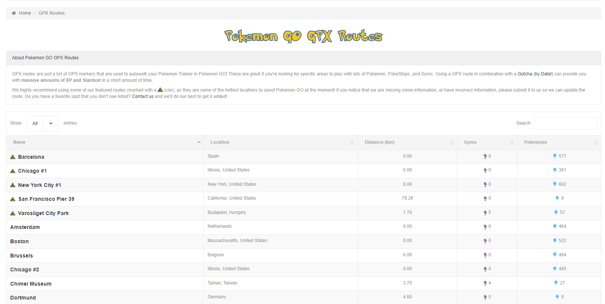Screen dimensions: 605x304
Task: Click the pokestop icon in Amsterdam row
Action: (555, 226)
